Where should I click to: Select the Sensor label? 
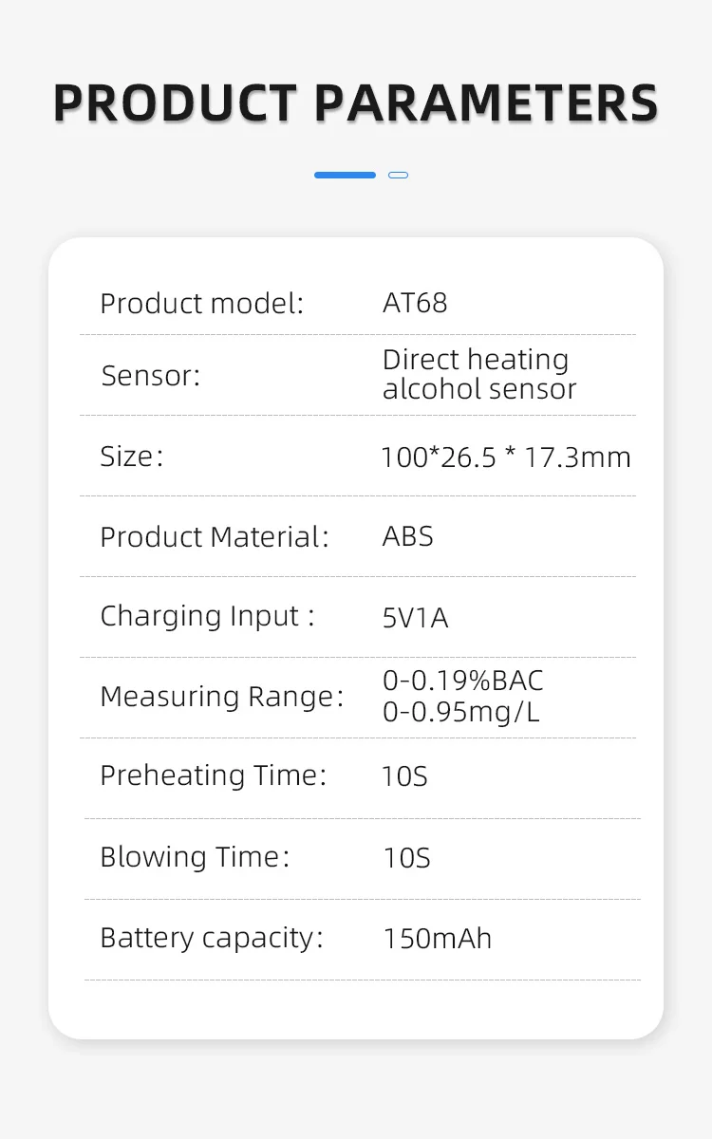151,376
